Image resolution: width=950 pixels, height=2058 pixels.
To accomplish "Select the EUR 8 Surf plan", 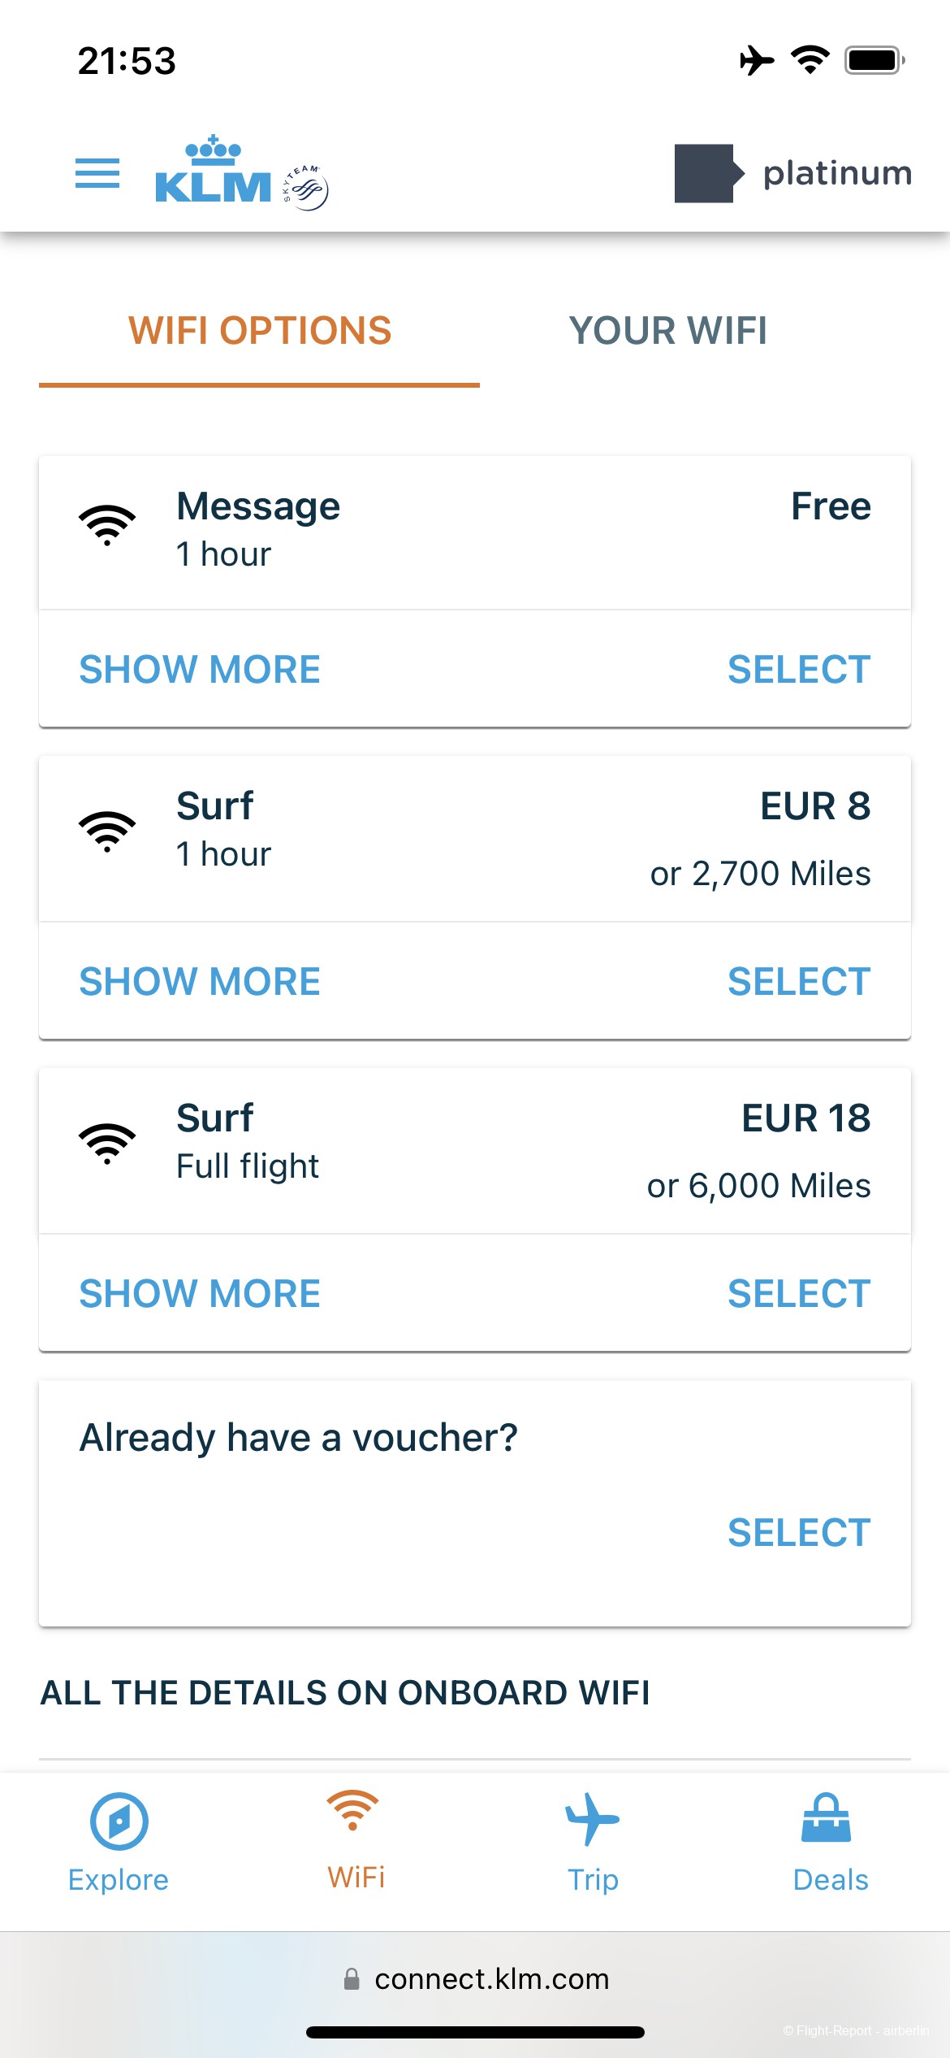I will 799,982.
